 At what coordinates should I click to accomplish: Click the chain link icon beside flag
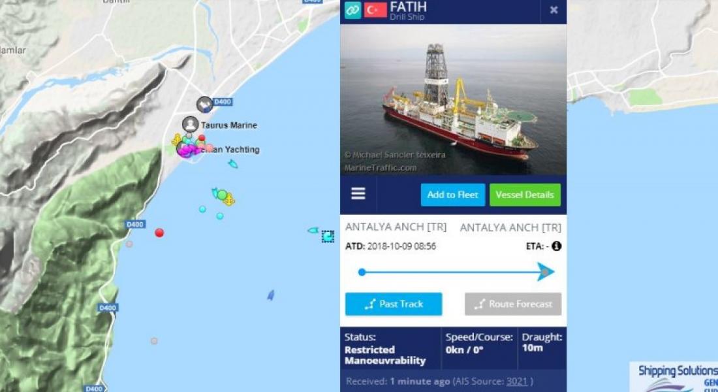click(352, 10)
